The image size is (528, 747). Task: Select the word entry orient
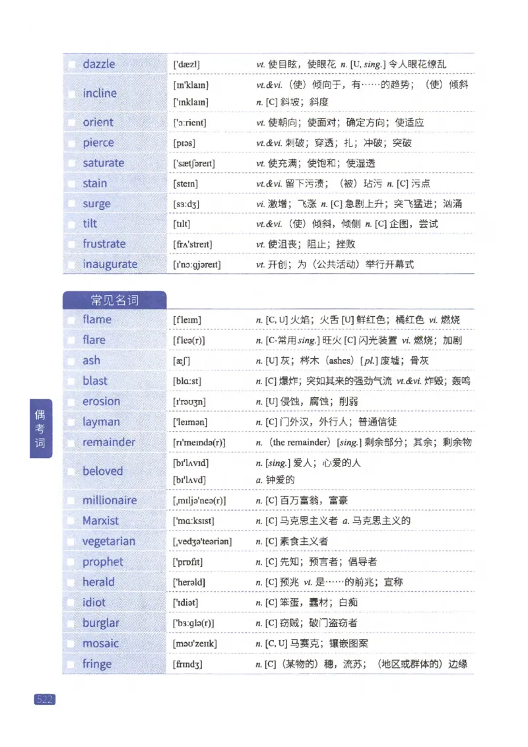coord(99,122)
